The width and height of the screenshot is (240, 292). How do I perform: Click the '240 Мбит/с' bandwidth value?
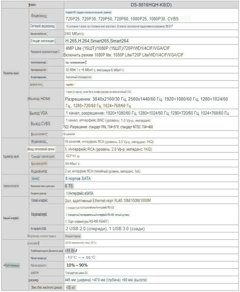pos(74,34)
